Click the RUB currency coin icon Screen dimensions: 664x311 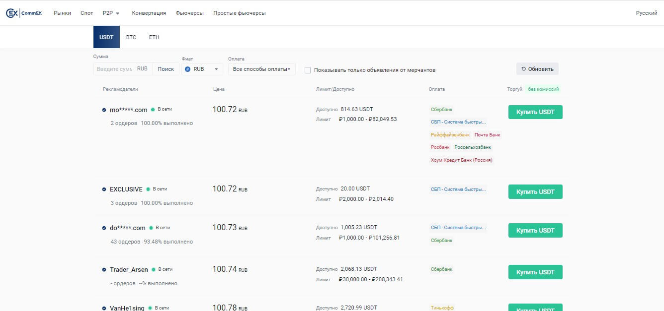pyautogui.click(x=188, y=69)
